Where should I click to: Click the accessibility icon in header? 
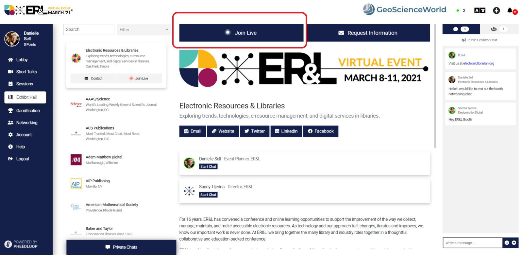496,10
